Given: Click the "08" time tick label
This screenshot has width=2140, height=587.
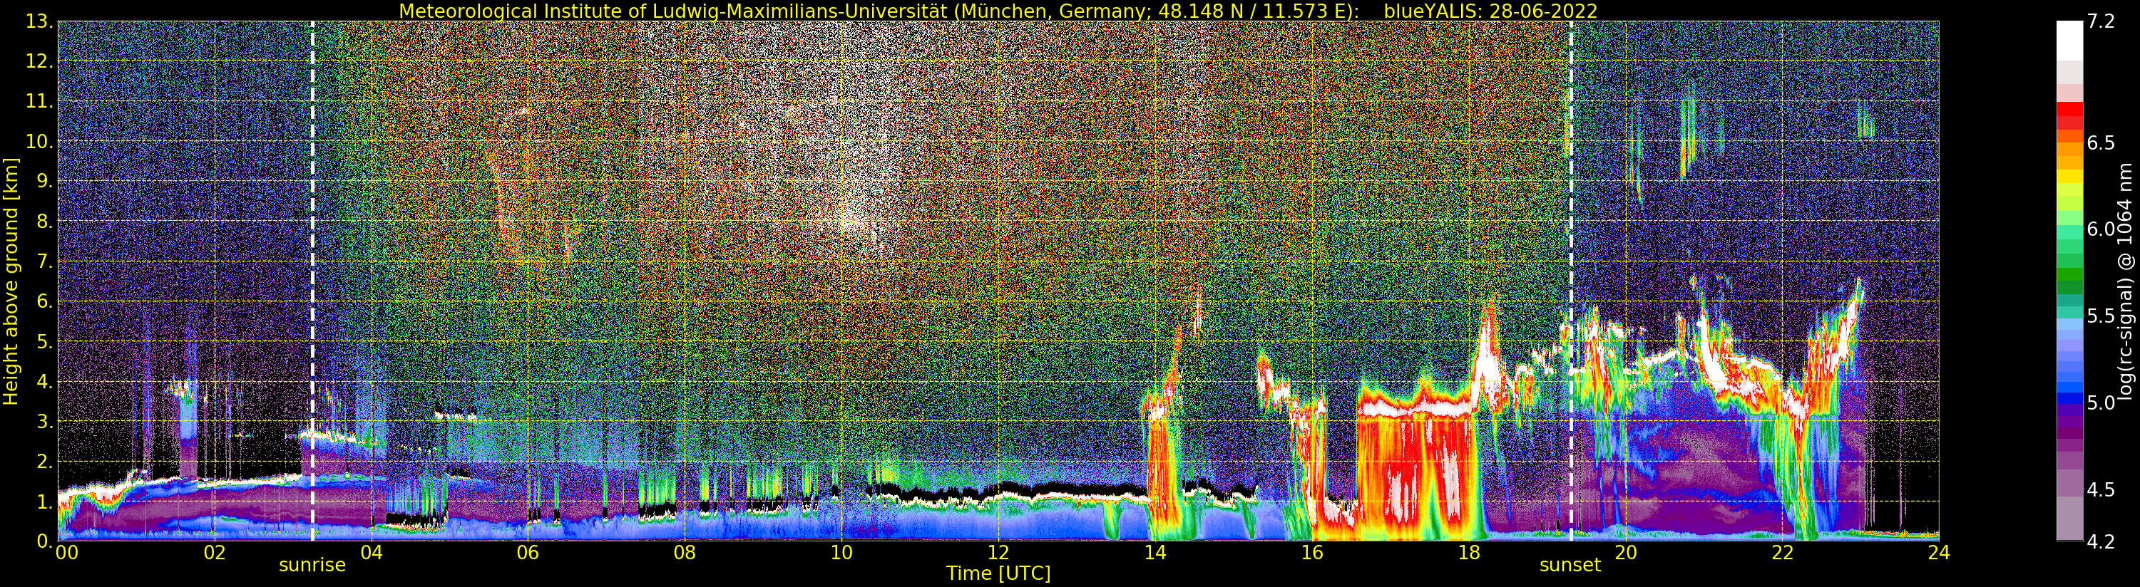Looking at the screenshot, I should click(685, 553).
